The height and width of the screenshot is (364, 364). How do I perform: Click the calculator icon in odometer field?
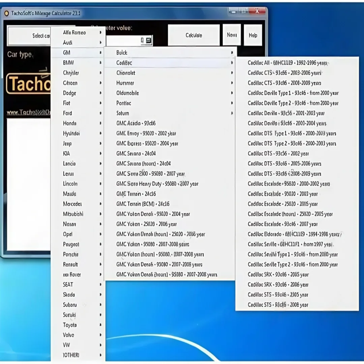pos(149,40)
